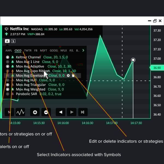The height and width of the screenshot is (164, 164).
Task: Click Keltner Channel parameters Close, 20, 1.5, 0
Action: tap(55, 57)
